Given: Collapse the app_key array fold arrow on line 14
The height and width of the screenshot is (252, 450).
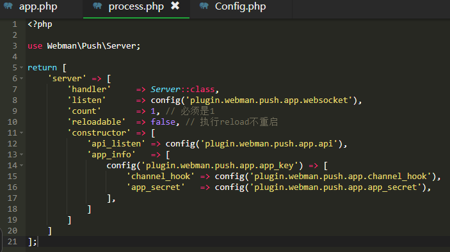Looking at the screenshot, I should click(x=22, y=166).
